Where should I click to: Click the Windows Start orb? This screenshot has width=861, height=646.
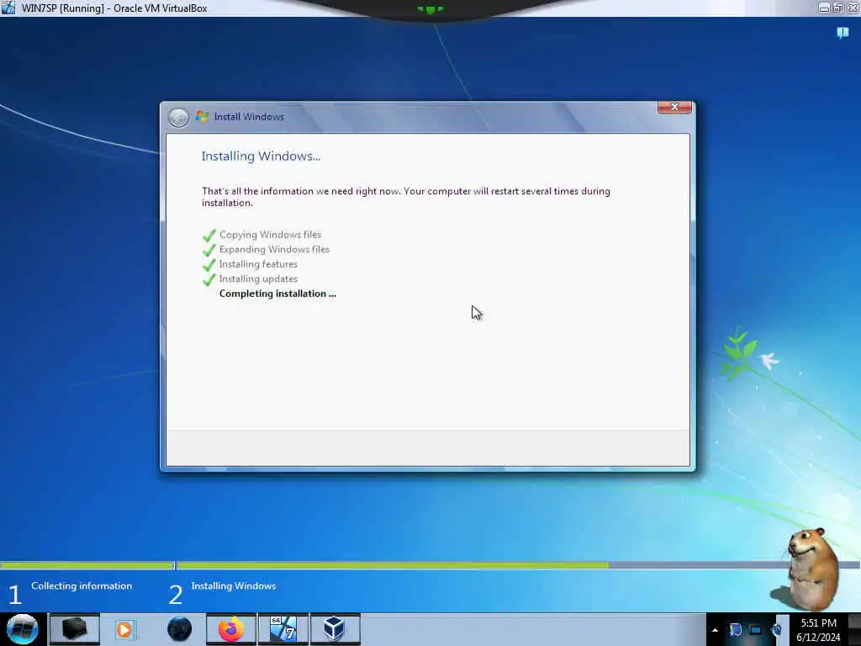click(x=23, y=629)
